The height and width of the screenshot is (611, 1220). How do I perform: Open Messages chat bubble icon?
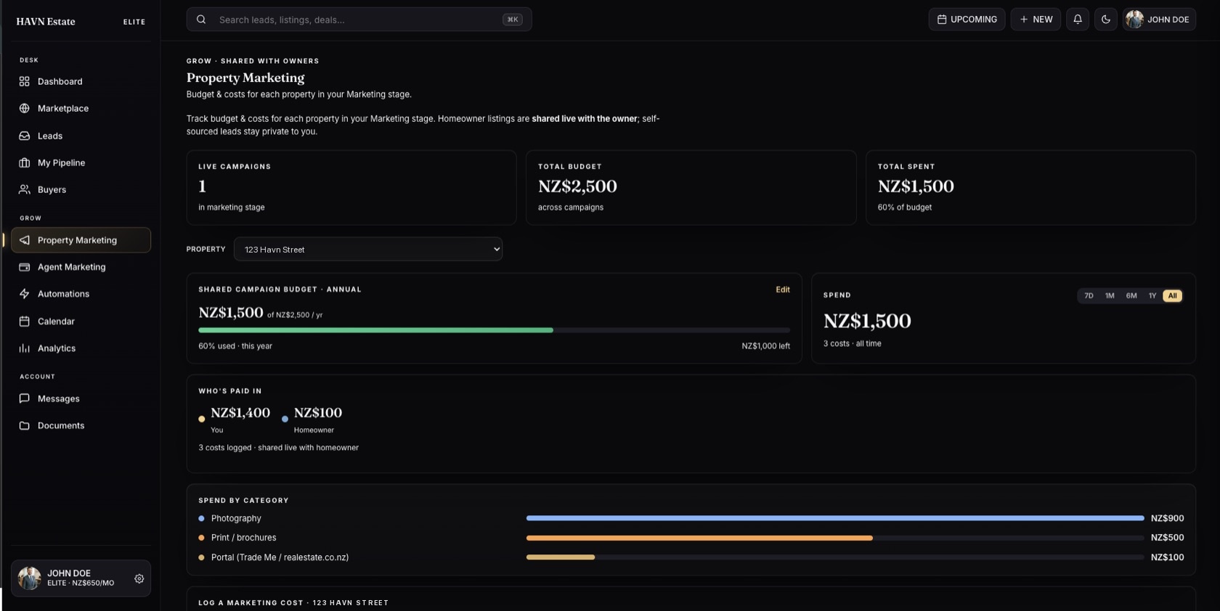coord(25,398)
